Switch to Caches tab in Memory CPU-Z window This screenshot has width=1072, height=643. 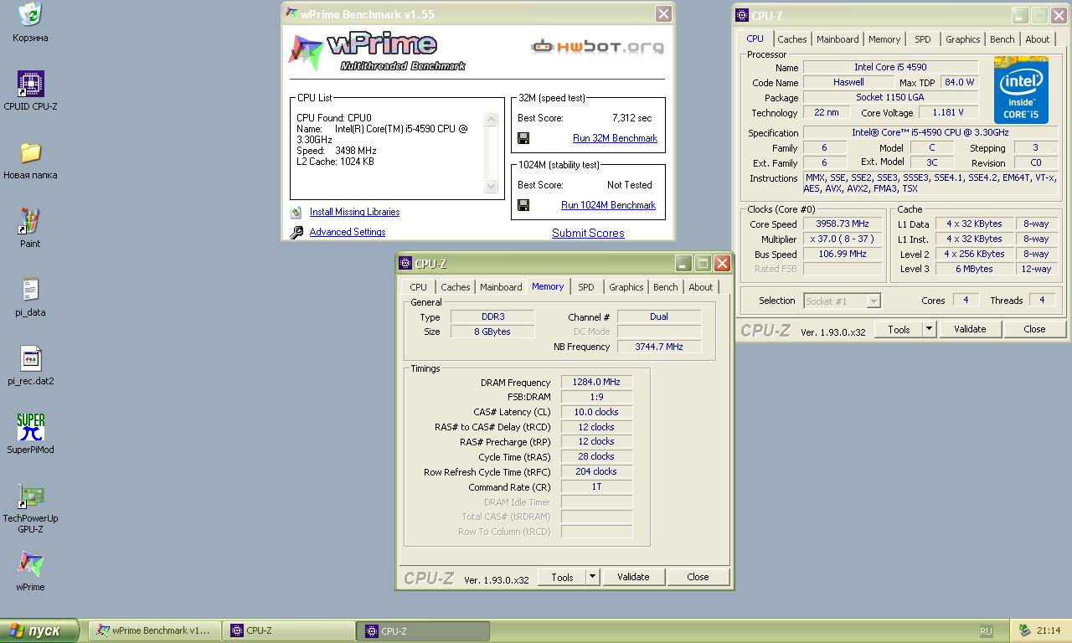pos(456,287)
